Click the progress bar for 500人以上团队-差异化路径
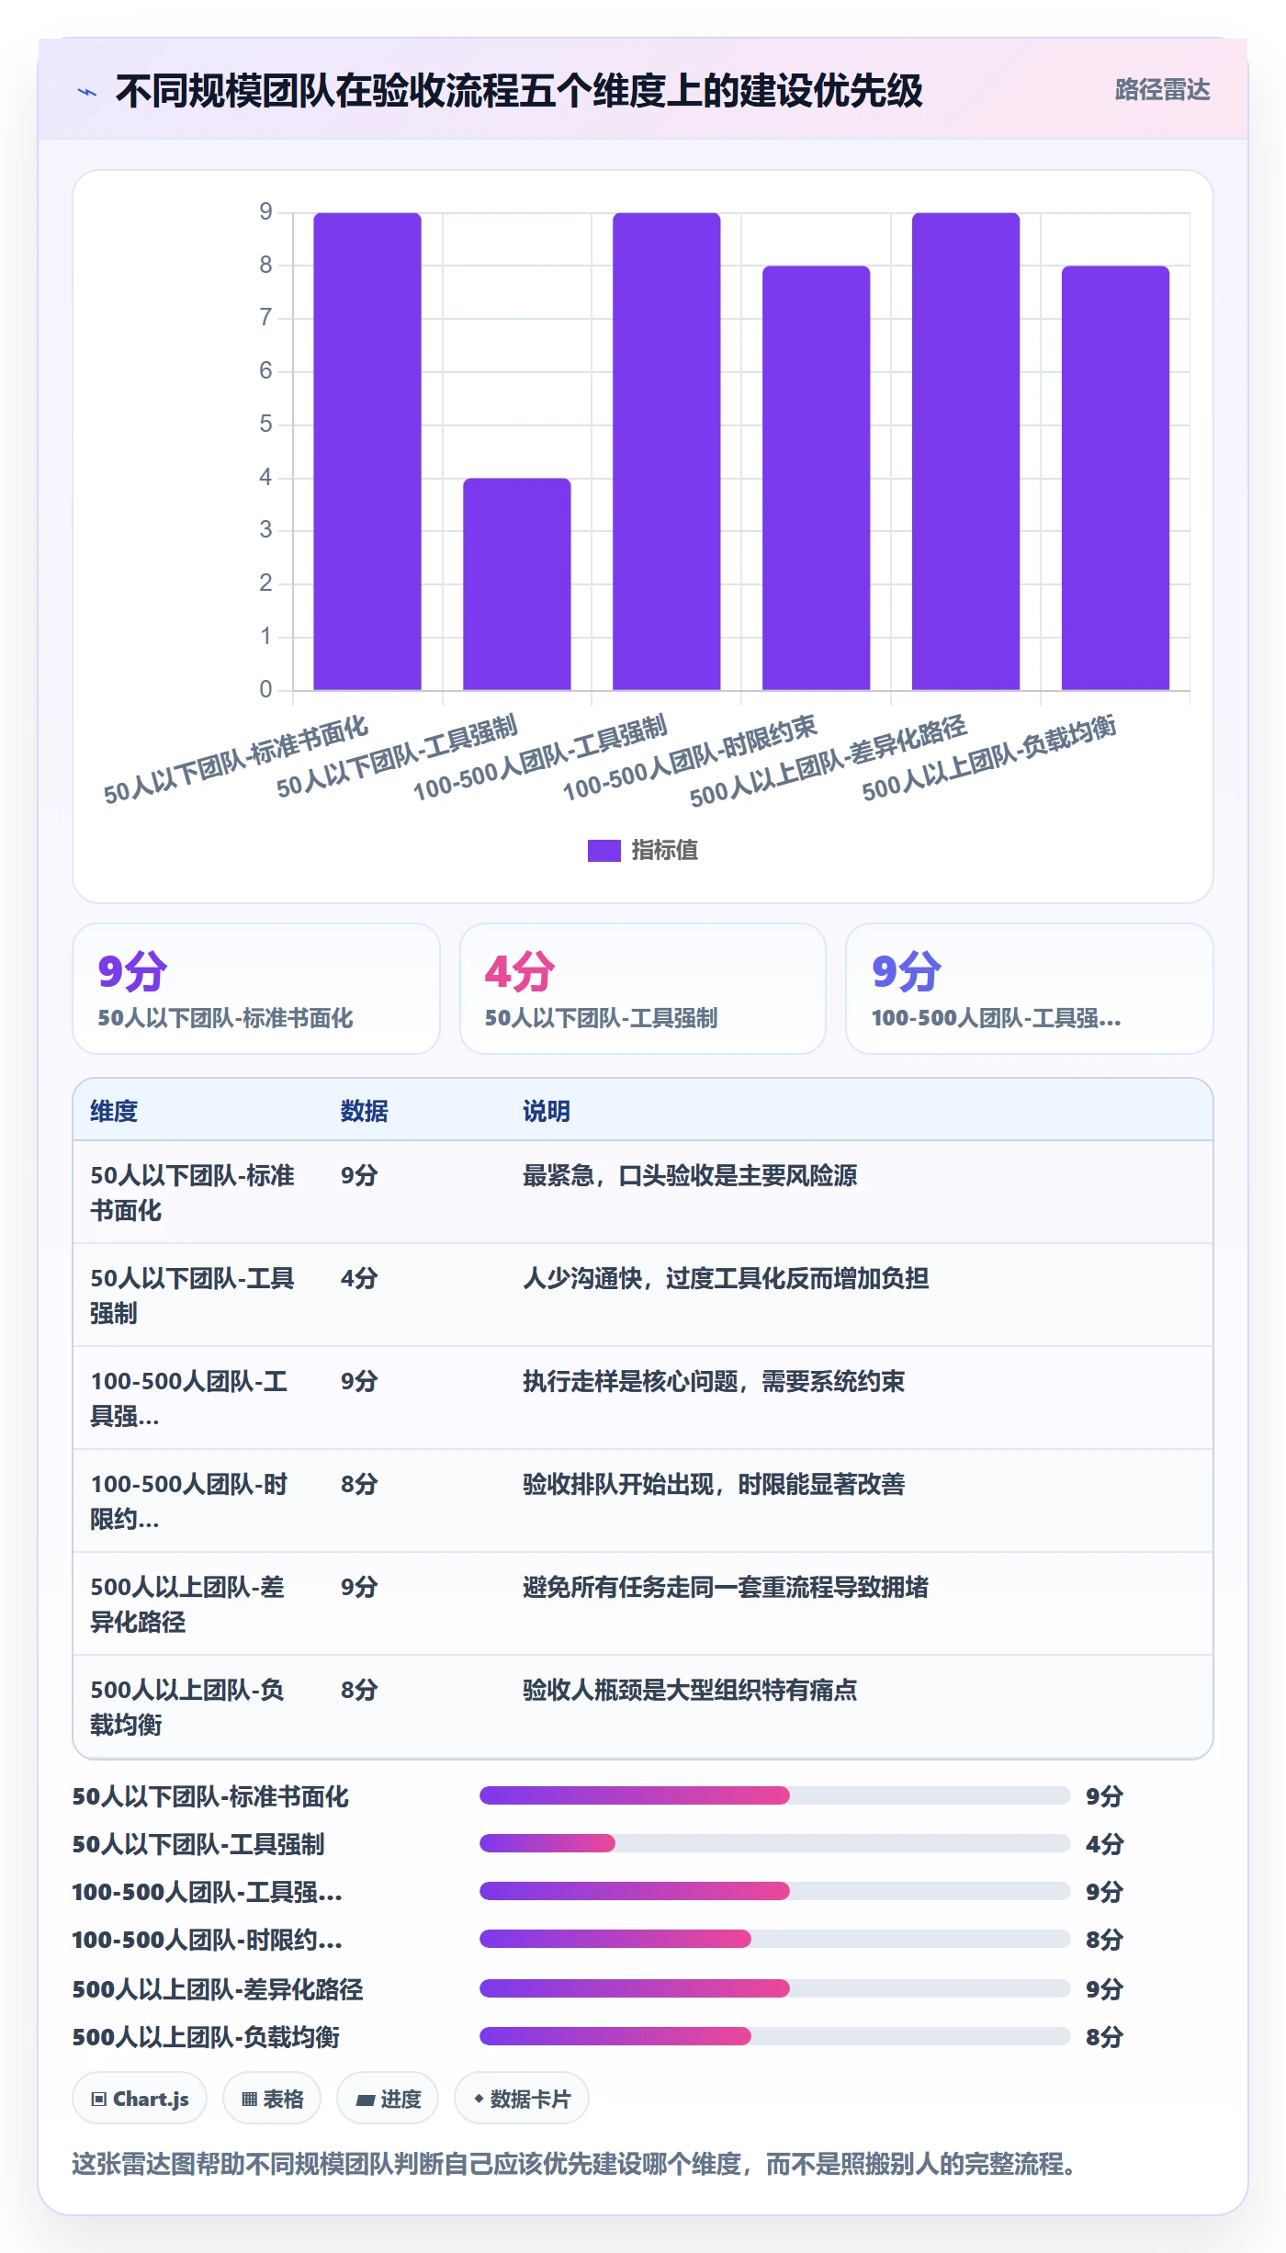Screen dimensions: 1286x2253 775,1988
